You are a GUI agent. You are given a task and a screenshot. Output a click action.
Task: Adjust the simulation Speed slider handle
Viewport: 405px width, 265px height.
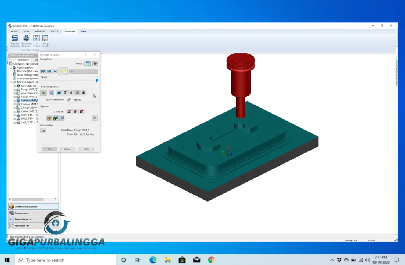click(x=97, y=80)
